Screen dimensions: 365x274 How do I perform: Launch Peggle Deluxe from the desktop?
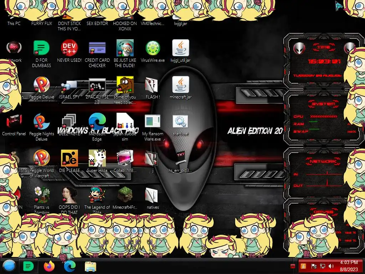(41, 85)
